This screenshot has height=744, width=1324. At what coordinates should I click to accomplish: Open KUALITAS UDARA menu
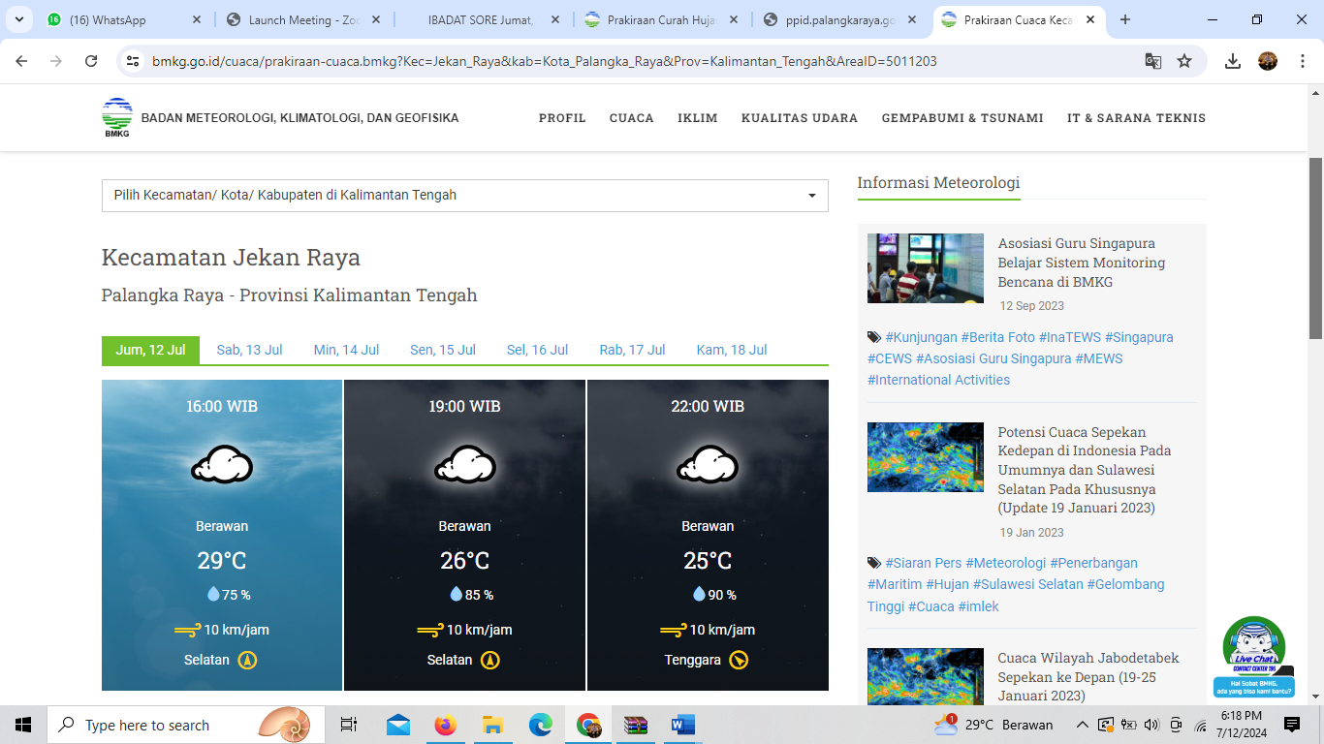(x=800, y=118)
